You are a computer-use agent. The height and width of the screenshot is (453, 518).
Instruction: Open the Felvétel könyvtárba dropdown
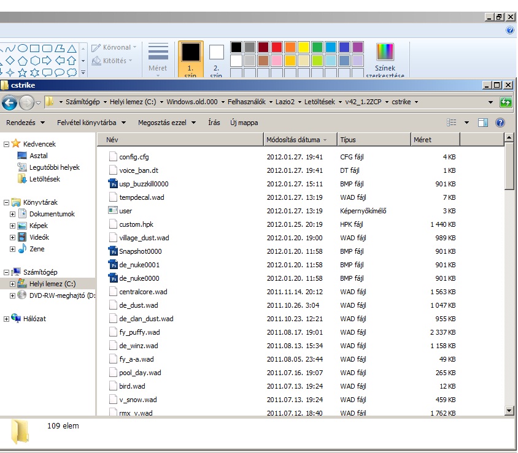tap(91, 123)
